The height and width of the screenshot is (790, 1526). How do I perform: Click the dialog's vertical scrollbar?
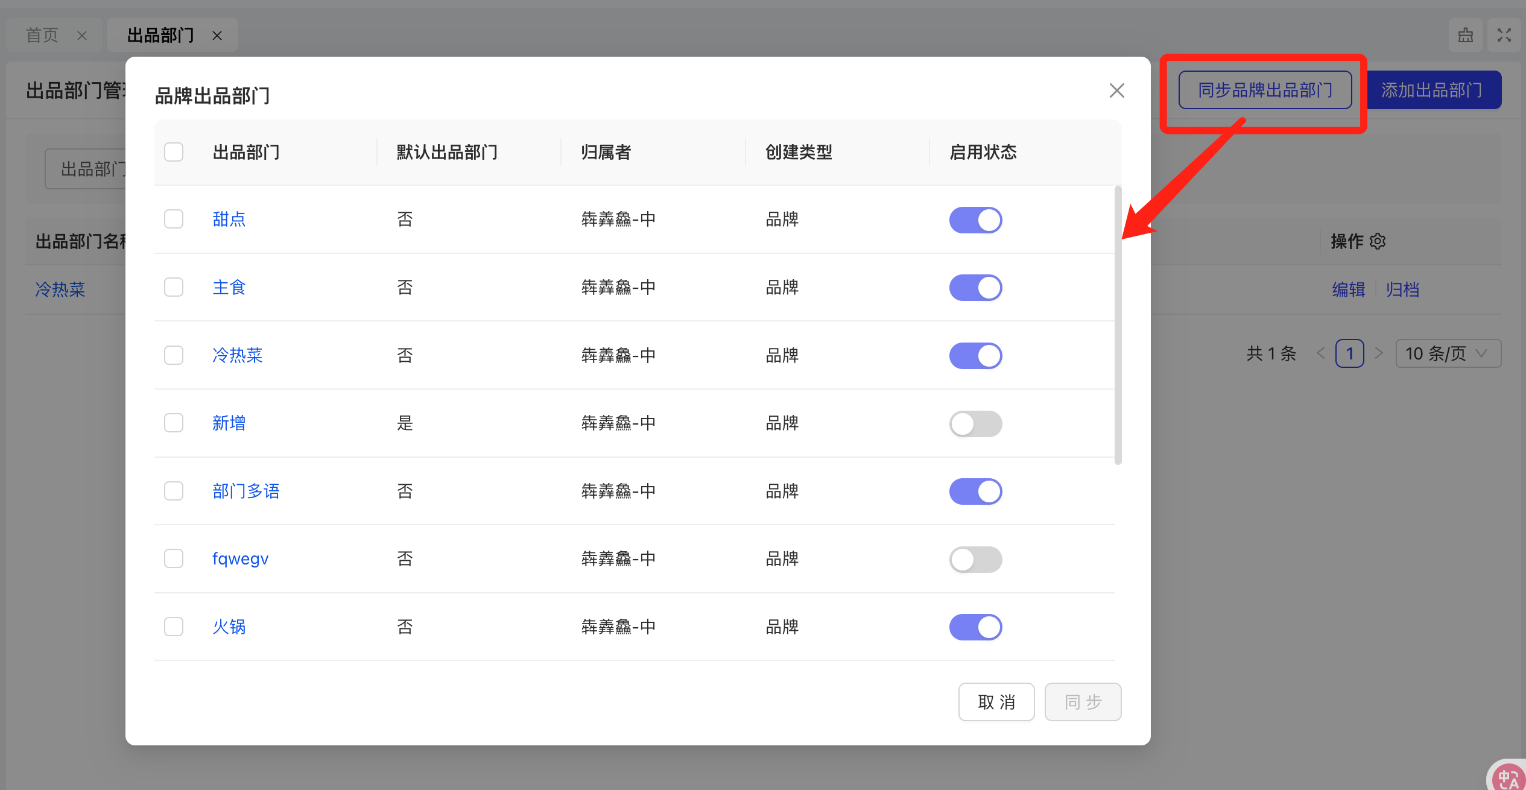[x=1118, y=326]
